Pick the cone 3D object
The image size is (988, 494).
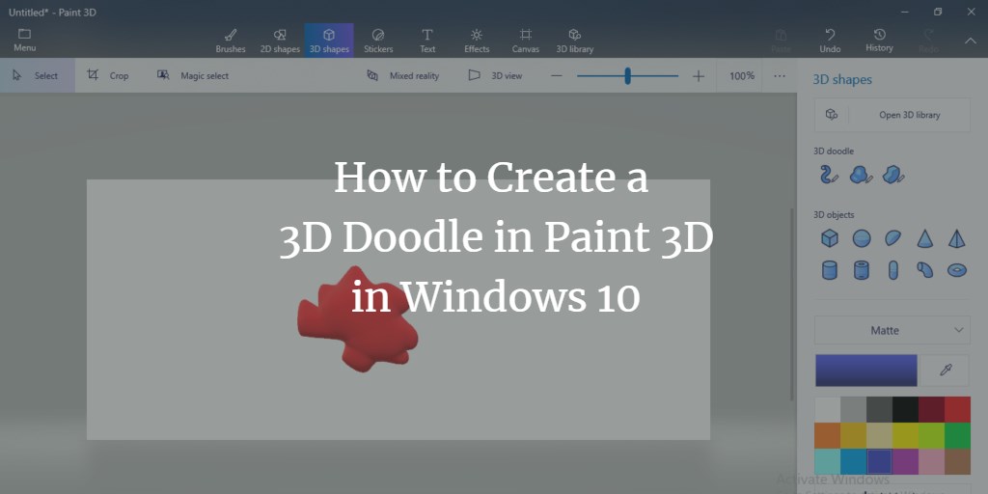924,238
